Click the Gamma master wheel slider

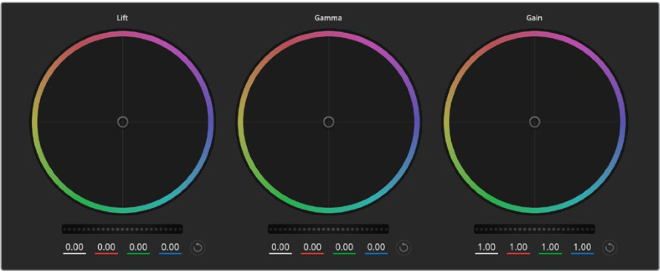[328, 229]
